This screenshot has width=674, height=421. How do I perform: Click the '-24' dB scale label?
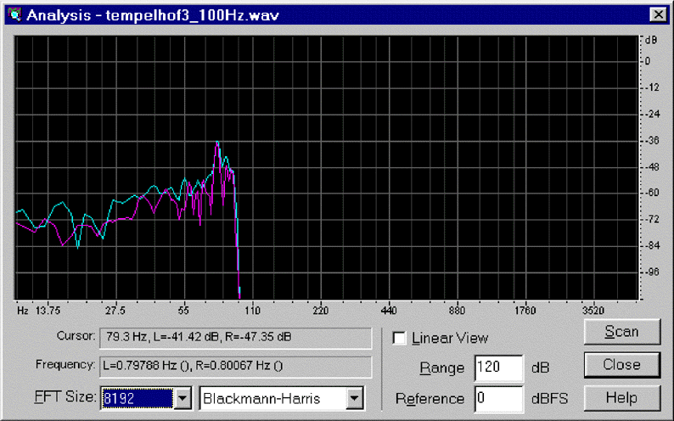(x=652, y=115)
